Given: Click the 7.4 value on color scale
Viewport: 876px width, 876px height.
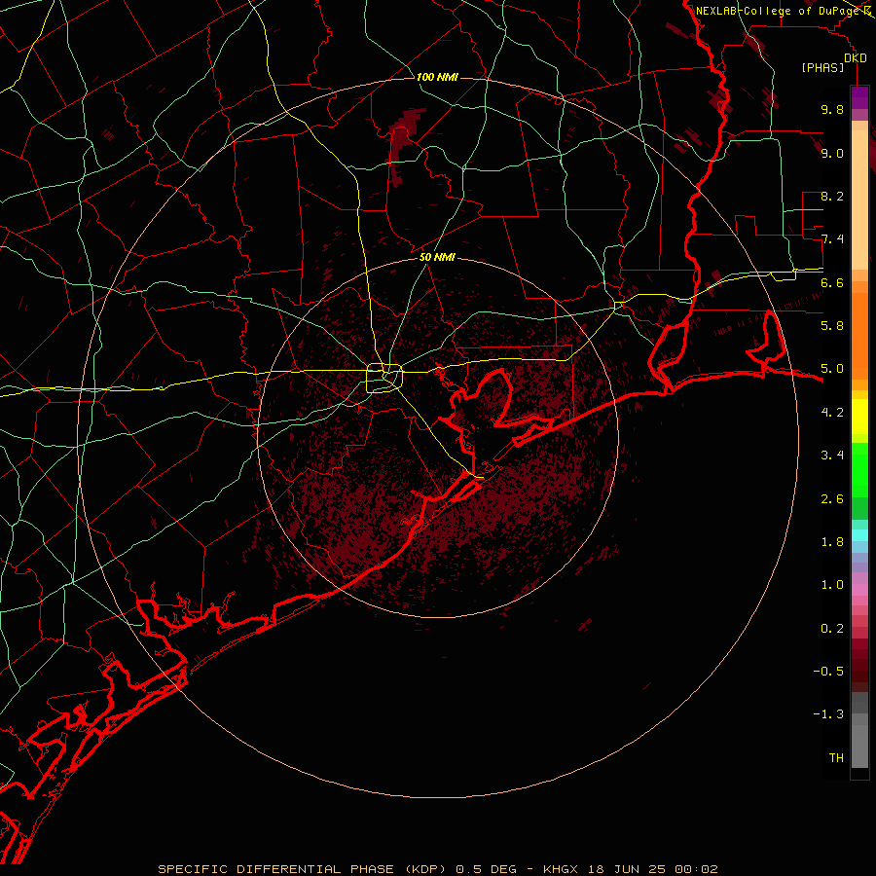Looking at the screenshot, I should point(832,239).
